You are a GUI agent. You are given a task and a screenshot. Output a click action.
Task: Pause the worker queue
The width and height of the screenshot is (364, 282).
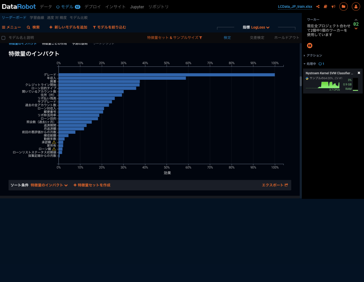tap(310, 46)
